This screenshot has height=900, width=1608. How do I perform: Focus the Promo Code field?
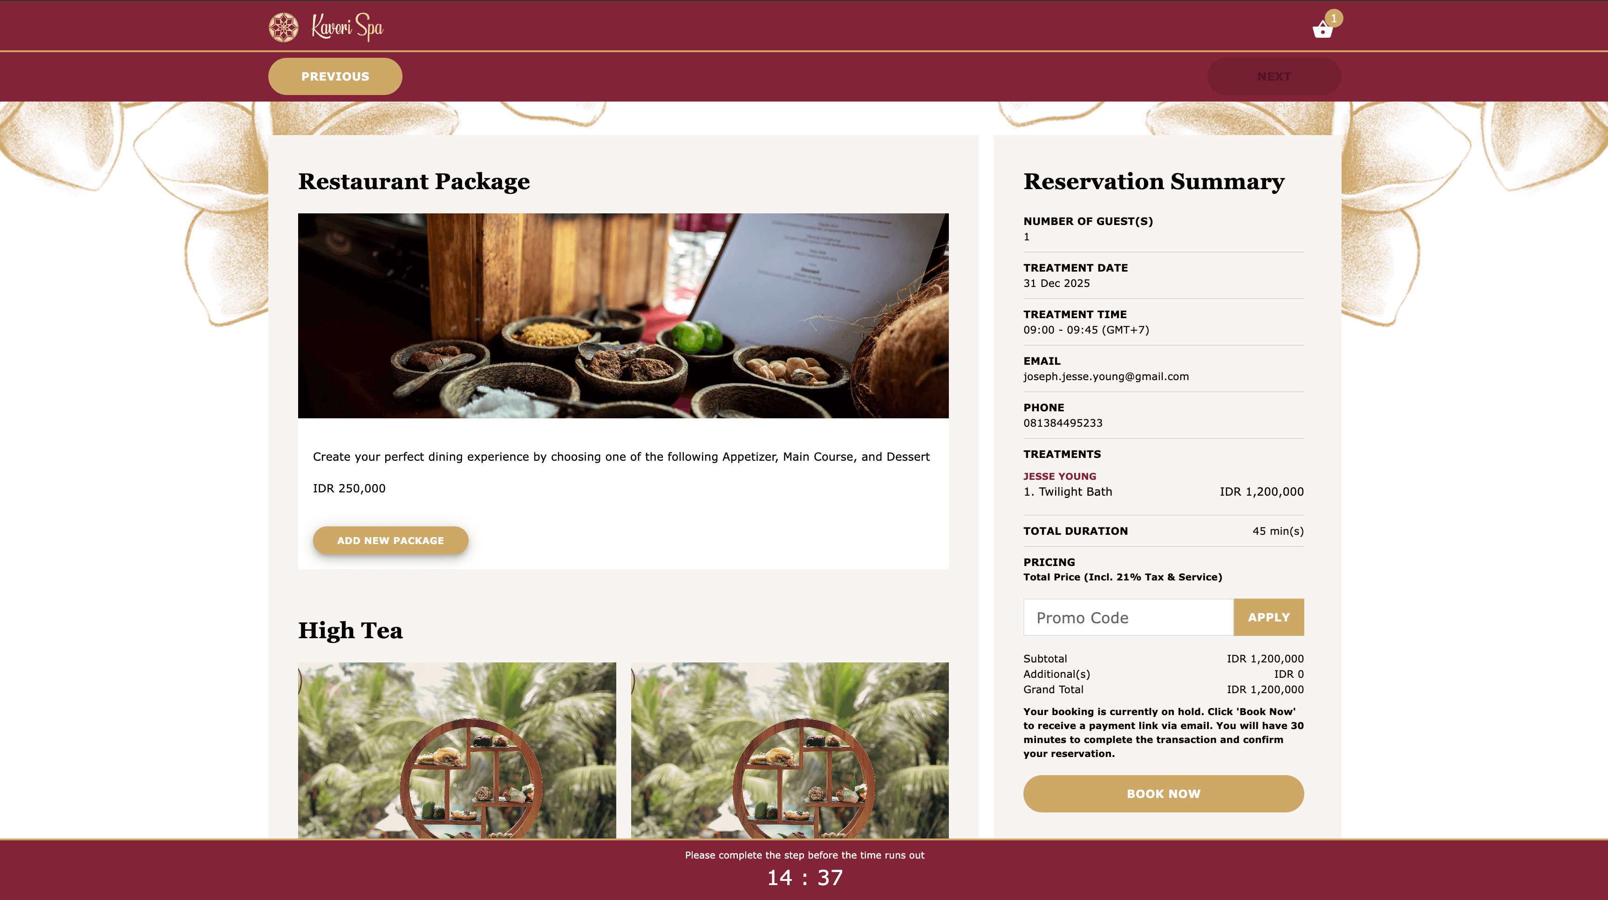pos(1129,617)
